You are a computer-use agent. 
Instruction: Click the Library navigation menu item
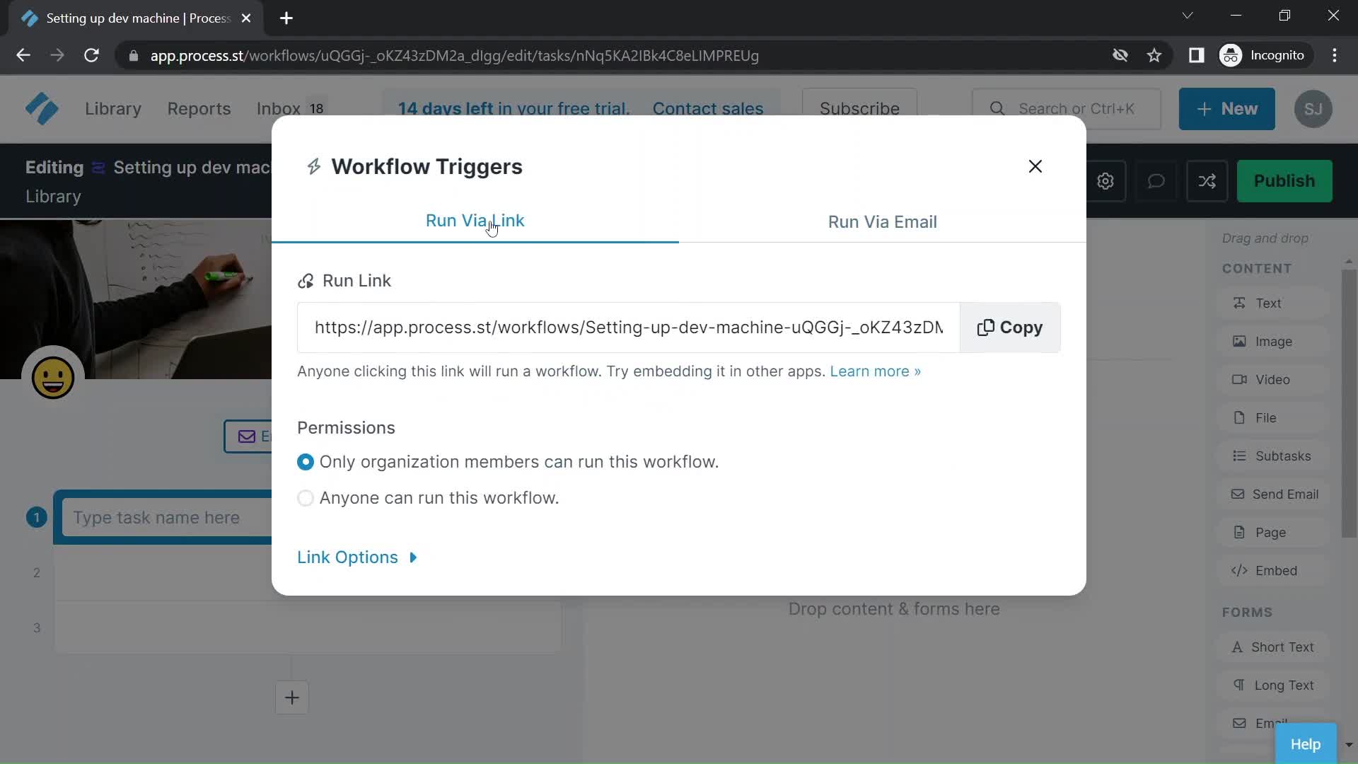click(x=112, y=108)
